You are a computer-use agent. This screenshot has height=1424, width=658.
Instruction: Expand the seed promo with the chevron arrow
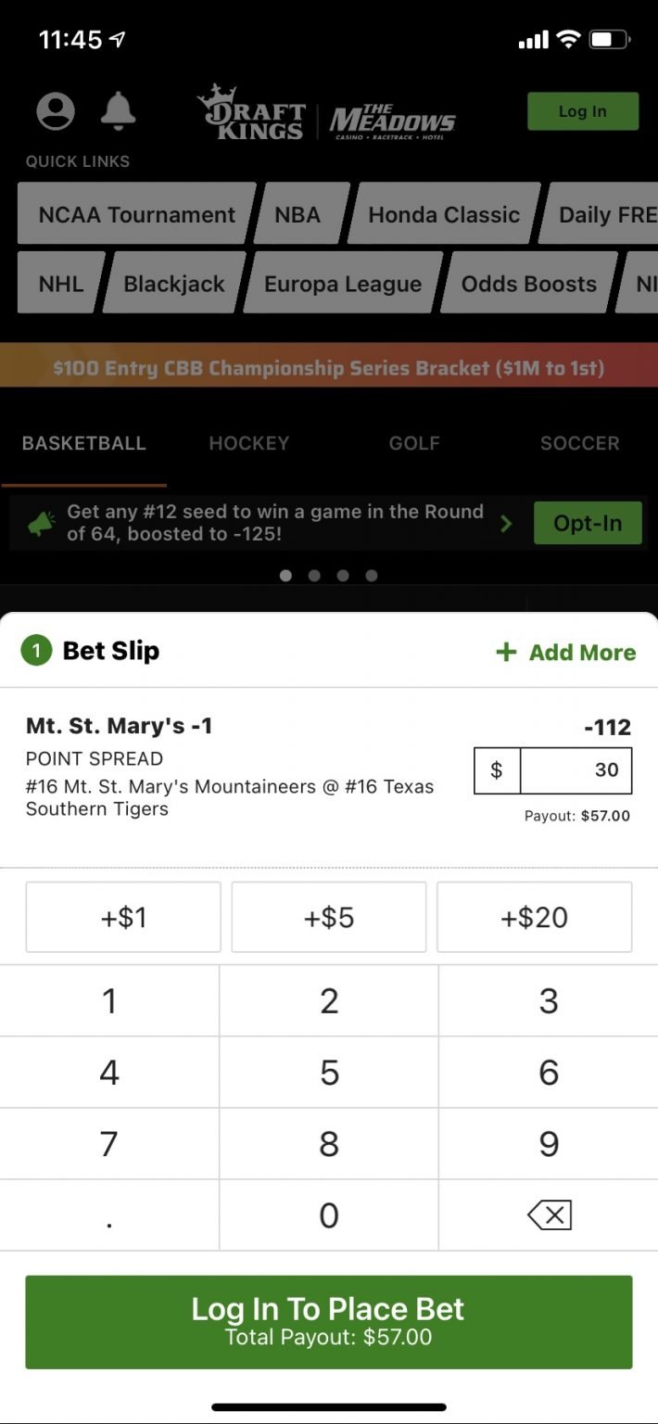tap(507, 522)
